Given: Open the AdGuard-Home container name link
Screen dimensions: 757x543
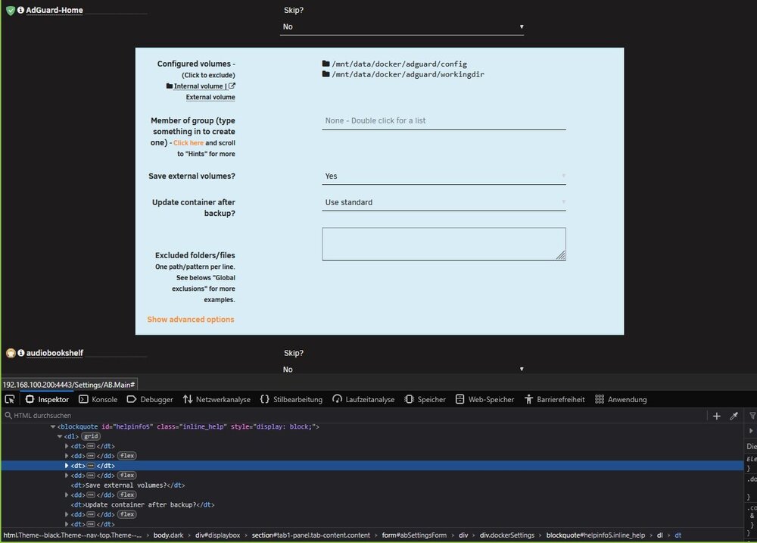Looking at the screenshot, I should pos(55,10).
